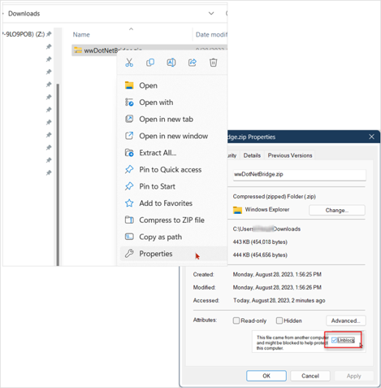381x388 pixels.
Task: Click the Apply button in Properties
Action: pyautogui.click(x=354, y=376)
